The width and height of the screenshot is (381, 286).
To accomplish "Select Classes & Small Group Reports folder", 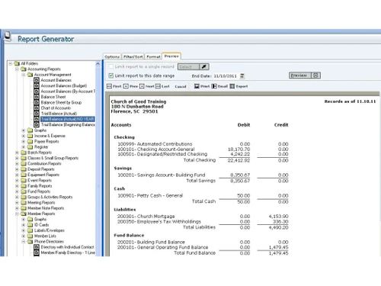I will click(53, 158).
